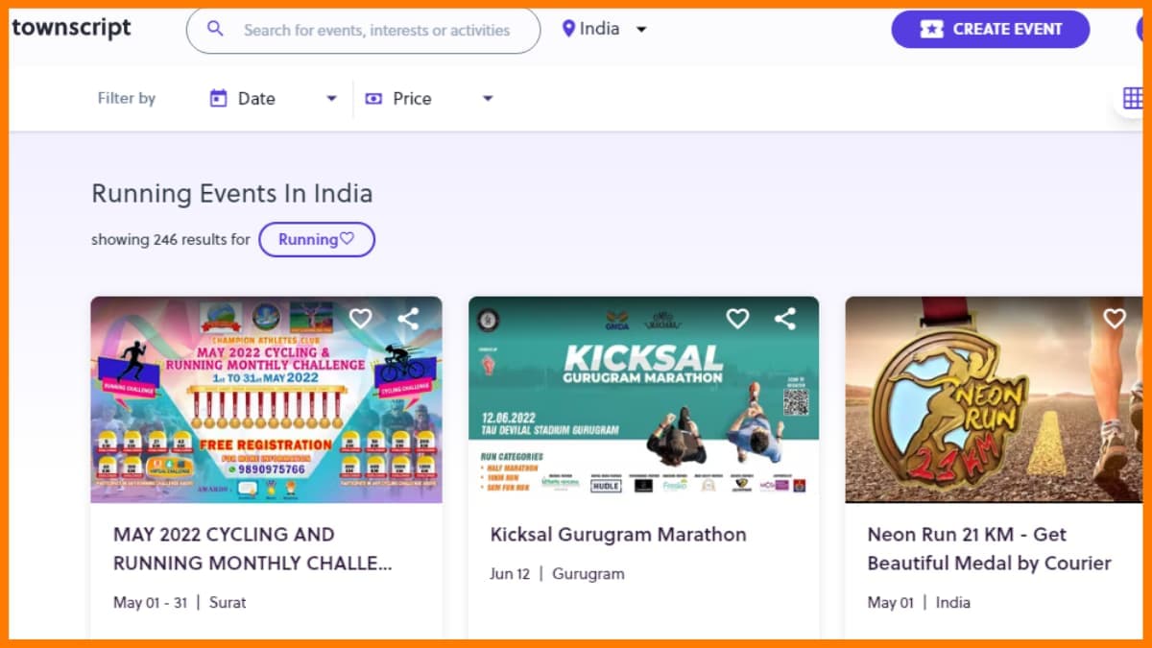Click the calendar icon in Date filter
This screenshot has width=1152, height=648.
click(x=219, y=98)
